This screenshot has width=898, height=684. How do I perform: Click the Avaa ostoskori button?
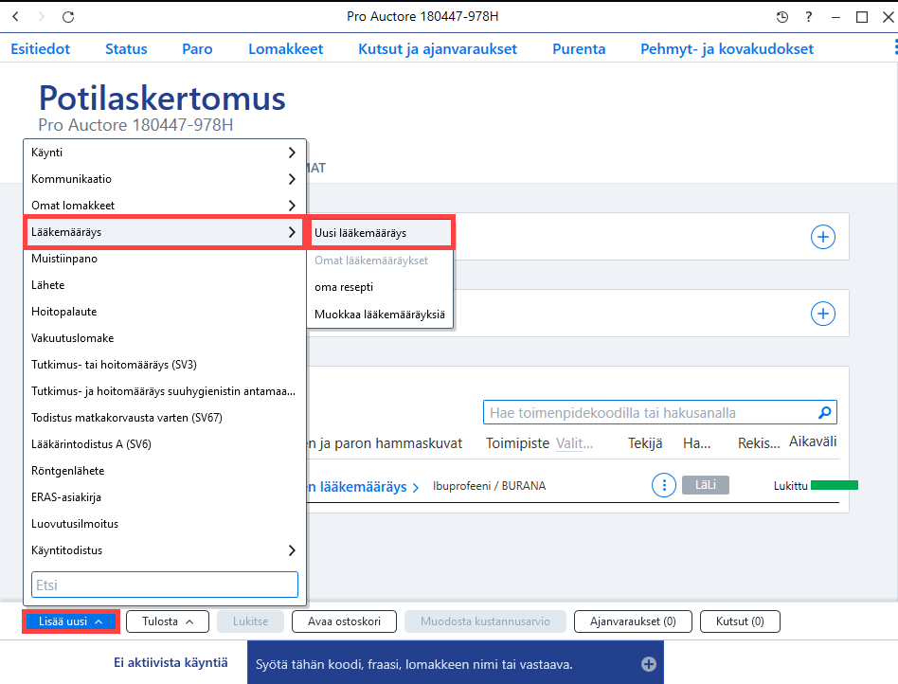coord(344,621)
